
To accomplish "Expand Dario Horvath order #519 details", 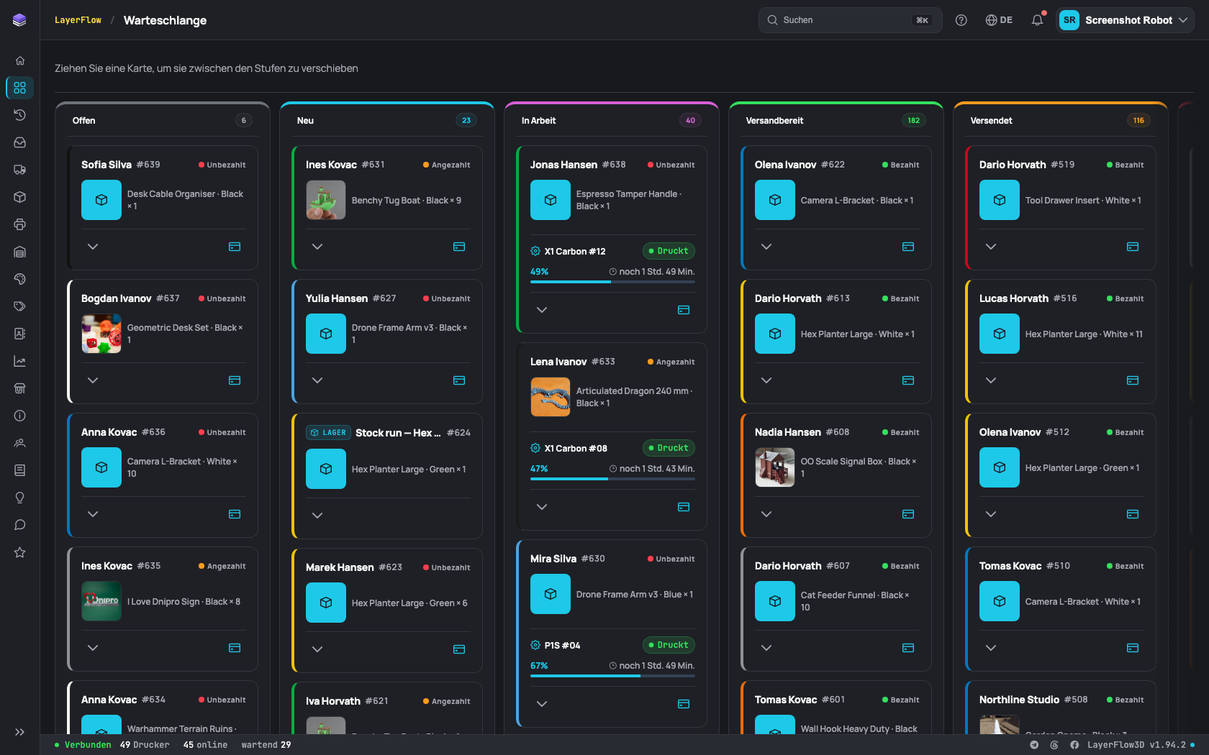I will click(991, 247).
